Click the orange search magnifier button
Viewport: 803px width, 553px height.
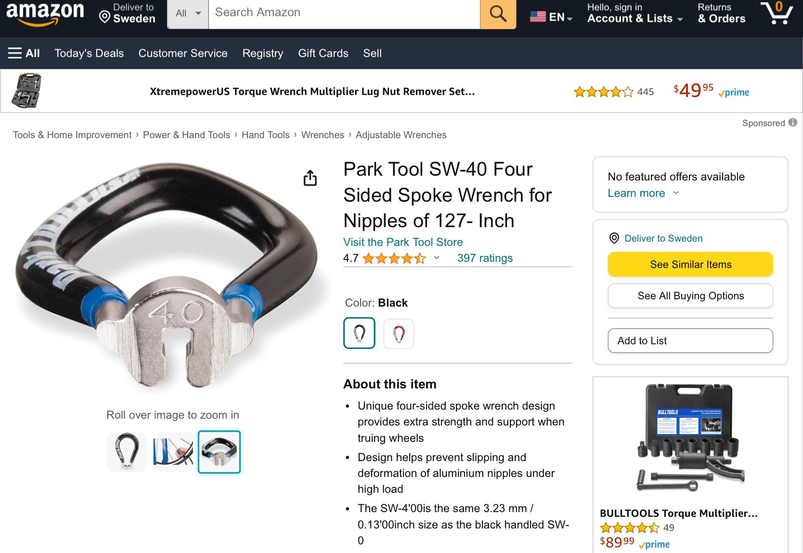tap(498, 14)
